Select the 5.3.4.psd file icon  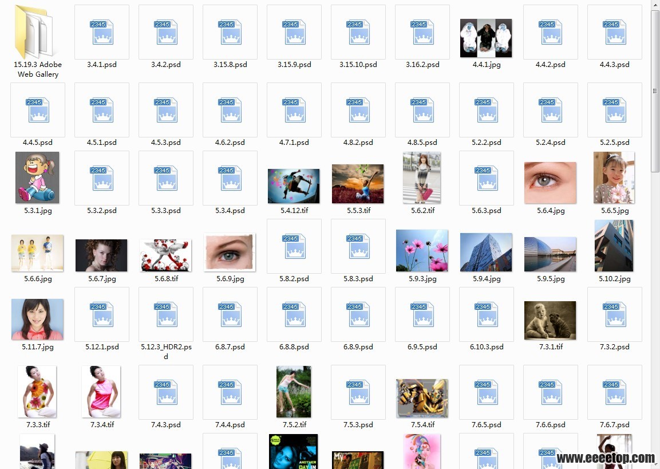click(230, 178)
